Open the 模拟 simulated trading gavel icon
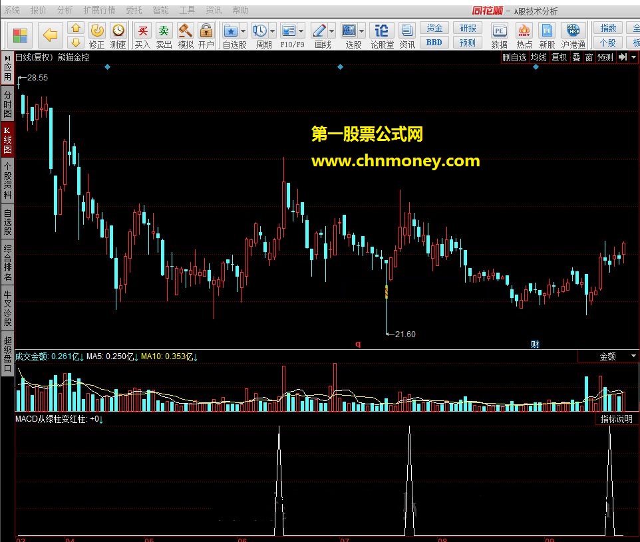Screen dimensions: 640x542 point(186,35)
